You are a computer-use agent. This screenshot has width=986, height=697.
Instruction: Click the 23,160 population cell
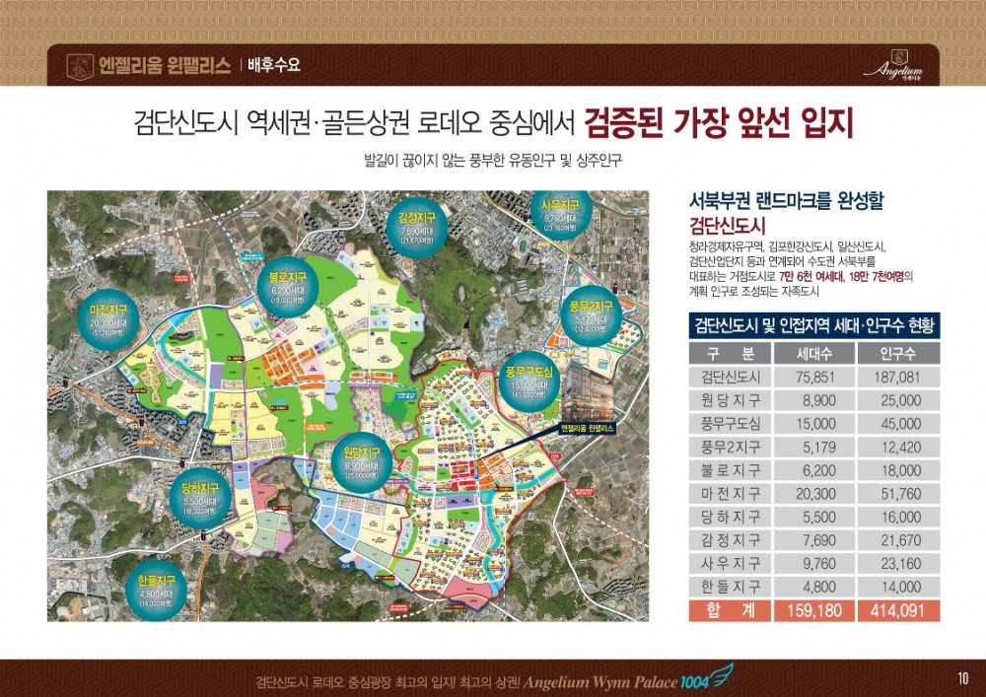coord(898,563)
